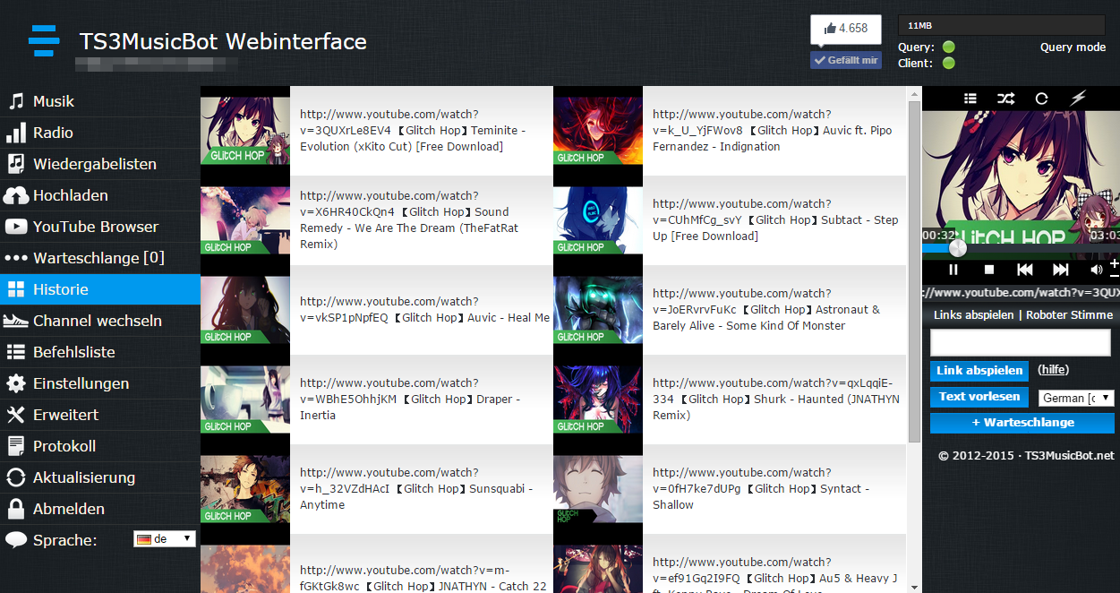Click the playlist icon beside Wiedergabelisten
This screenshot has height=593, width=1120.
(x=15, y=164)
